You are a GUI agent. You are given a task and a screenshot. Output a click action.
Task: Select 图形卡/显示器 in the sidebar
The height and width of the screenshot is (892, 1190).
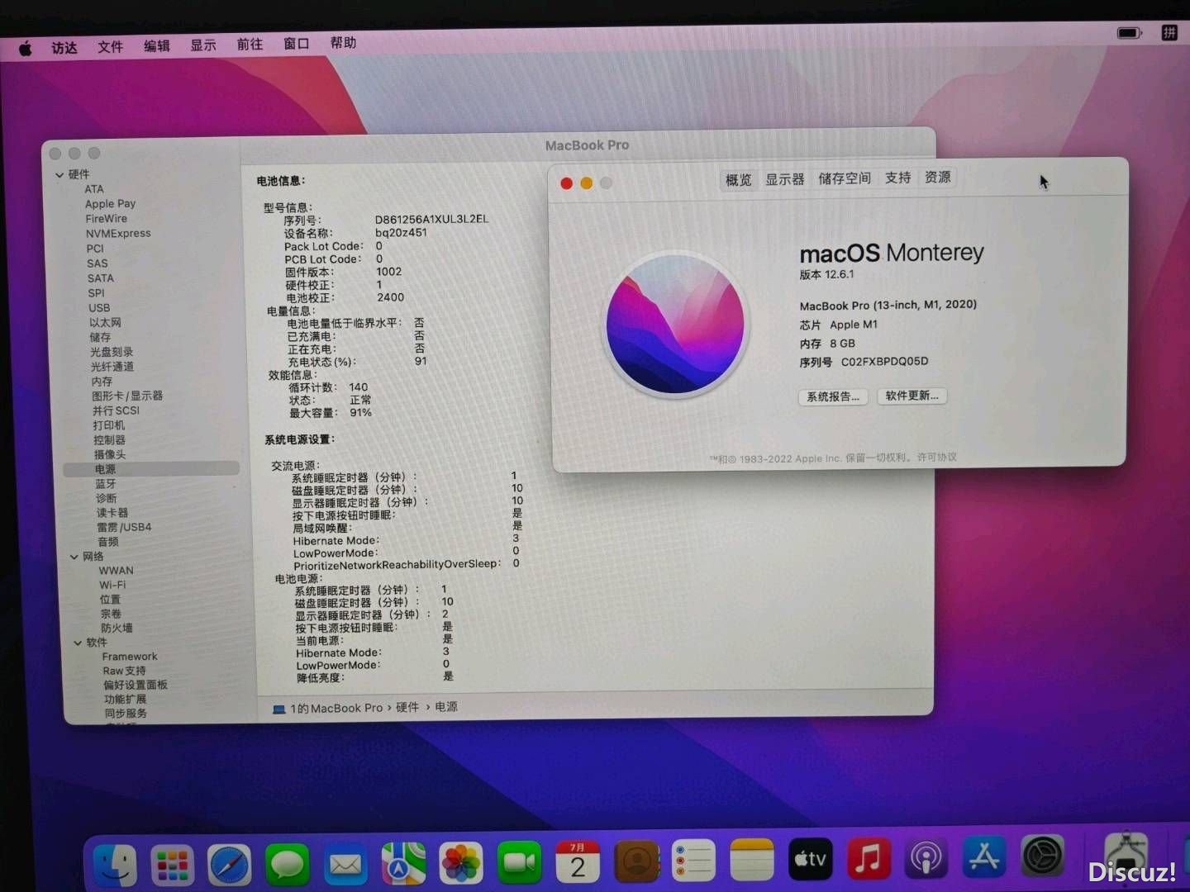point(127,396)
